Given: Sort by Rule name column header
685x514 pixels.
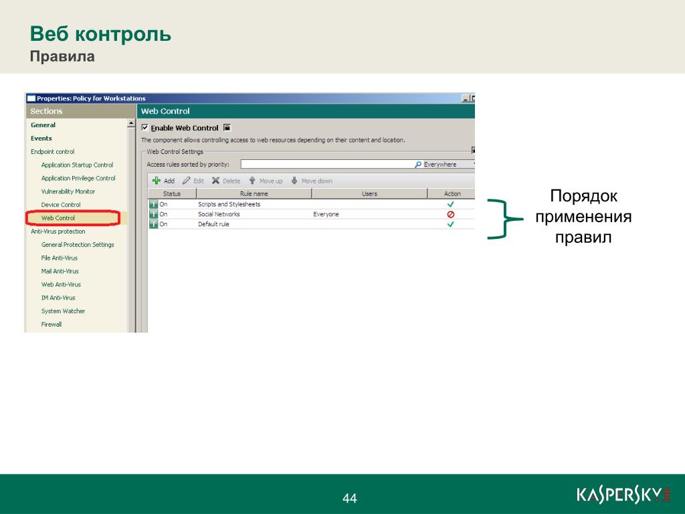Looking at the screenshot, I should click(254, 193).
